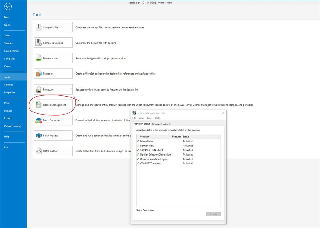Click the Compress Options gear-file icon
This screenshot has width=320, height=228.
point(39,43)
